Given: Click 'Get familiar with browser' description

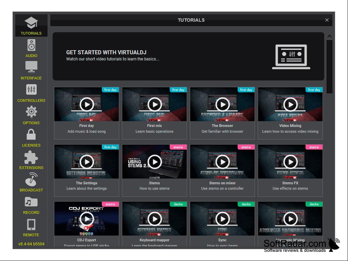Looking at the screenshot, I should 222,131.
